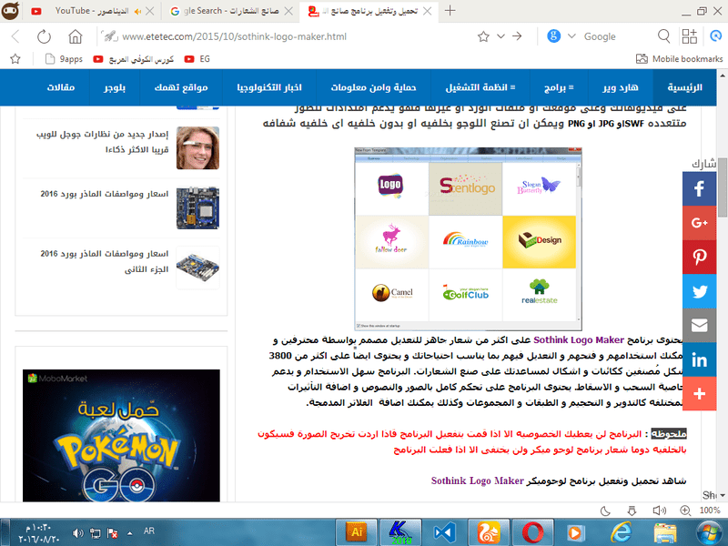Screen dimensions: 728x546
Task: Click the search magnifier icon
Action: 664,36
